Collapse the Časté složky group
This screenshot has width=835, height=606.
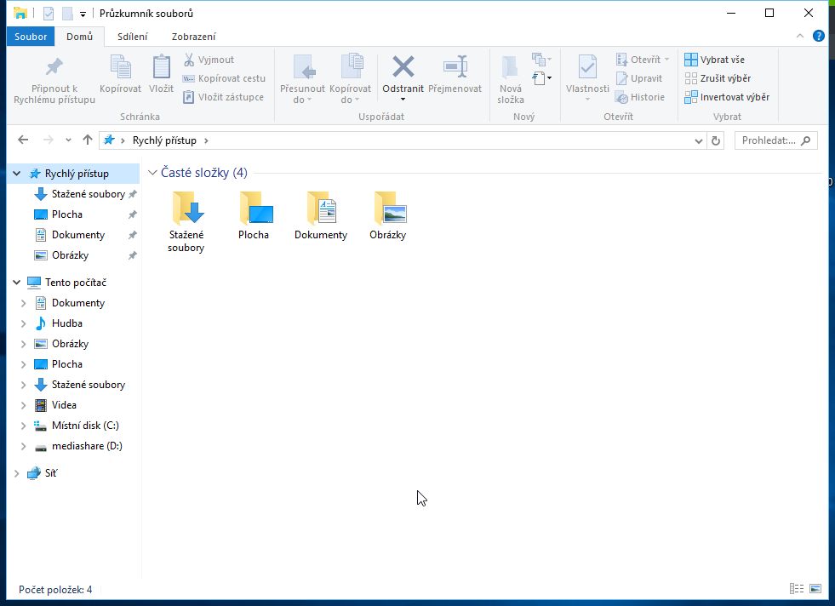pos(152,173)
